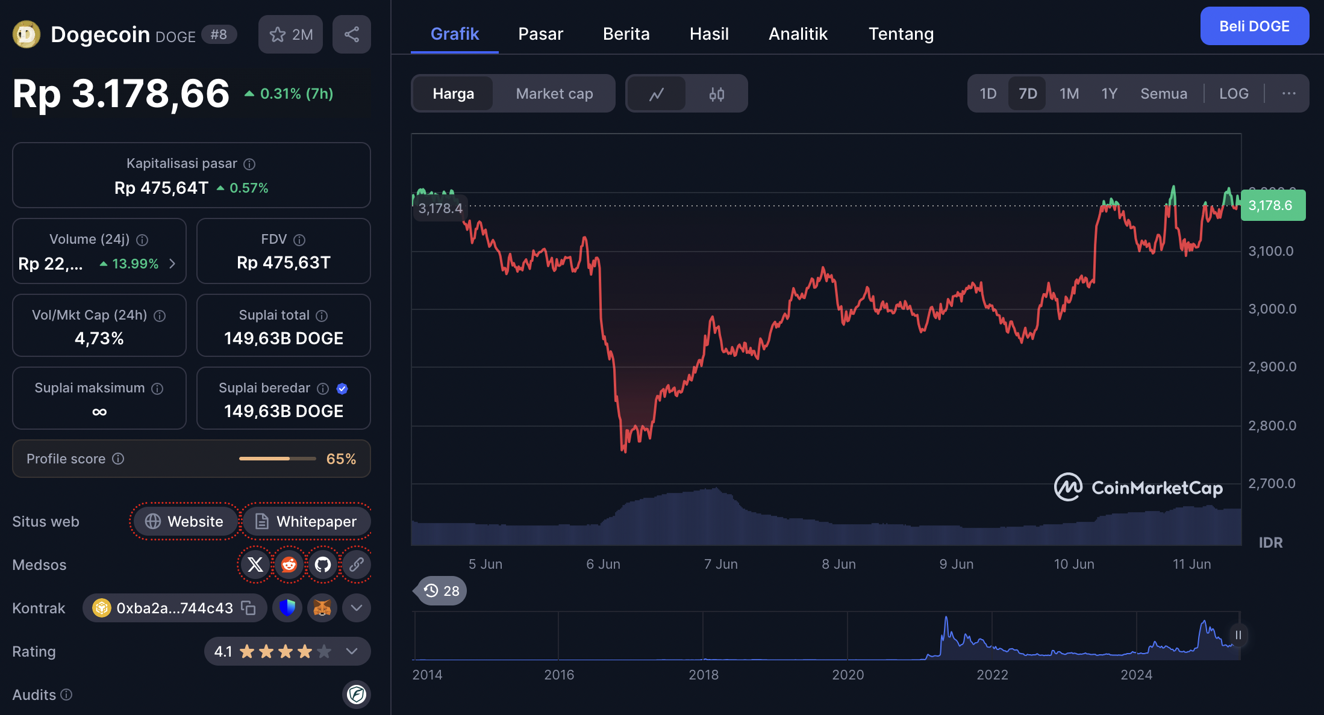Image resolution: width=1324 pixels, height=715 pixels.
Task: Expand the contracts list chevron
Action: 356,608
